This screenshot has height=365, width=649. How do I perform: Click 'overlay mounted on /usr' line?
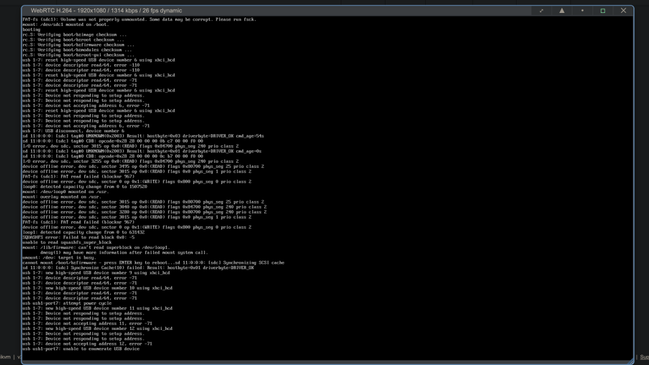tap(62, 196)
